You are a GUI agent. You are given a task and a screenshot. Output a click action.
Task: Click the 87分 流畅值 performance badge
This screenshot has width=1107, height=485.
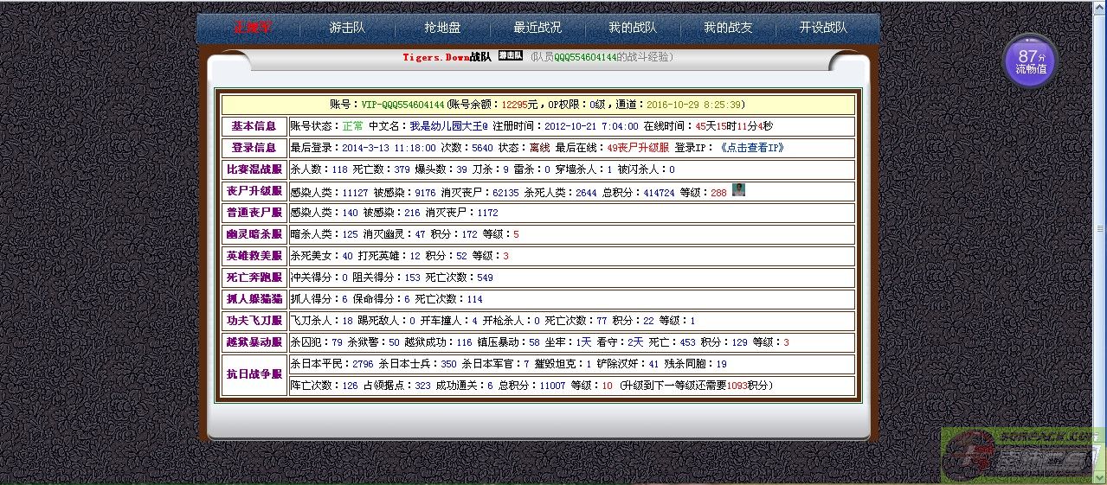[x=1030, y=61]
